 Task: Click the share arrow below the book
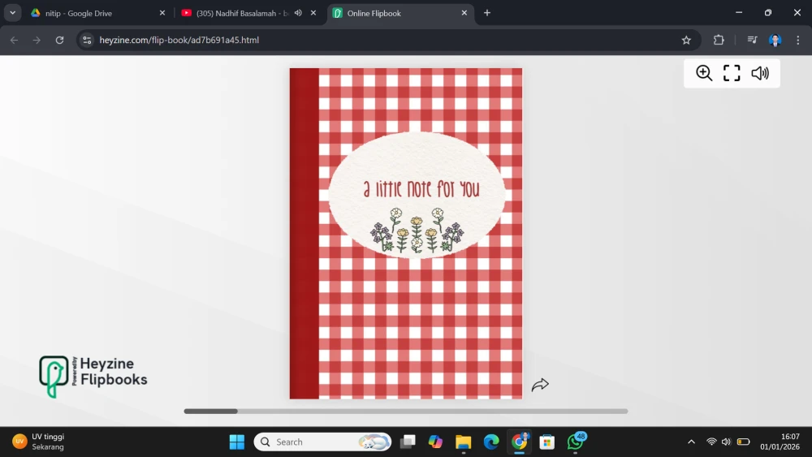pyautogui.click(x=540, y=385)
